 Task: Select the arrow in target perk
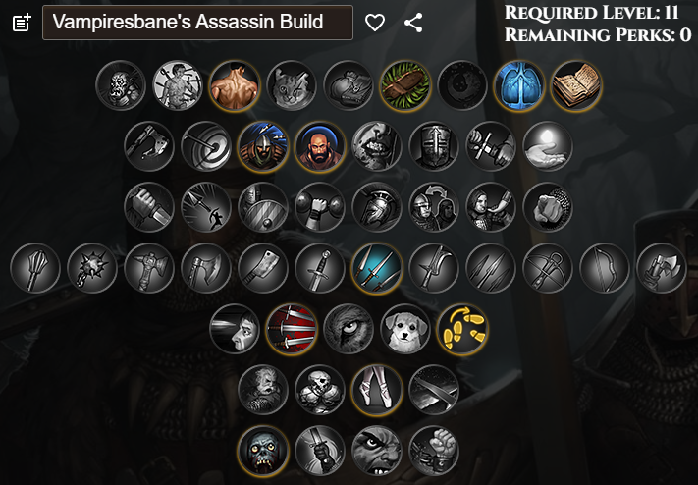[x=206, y=146]
